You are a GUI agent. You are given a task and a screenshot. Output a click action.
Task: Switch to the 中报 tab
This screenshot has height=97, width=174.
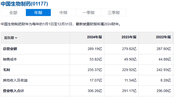63,12
